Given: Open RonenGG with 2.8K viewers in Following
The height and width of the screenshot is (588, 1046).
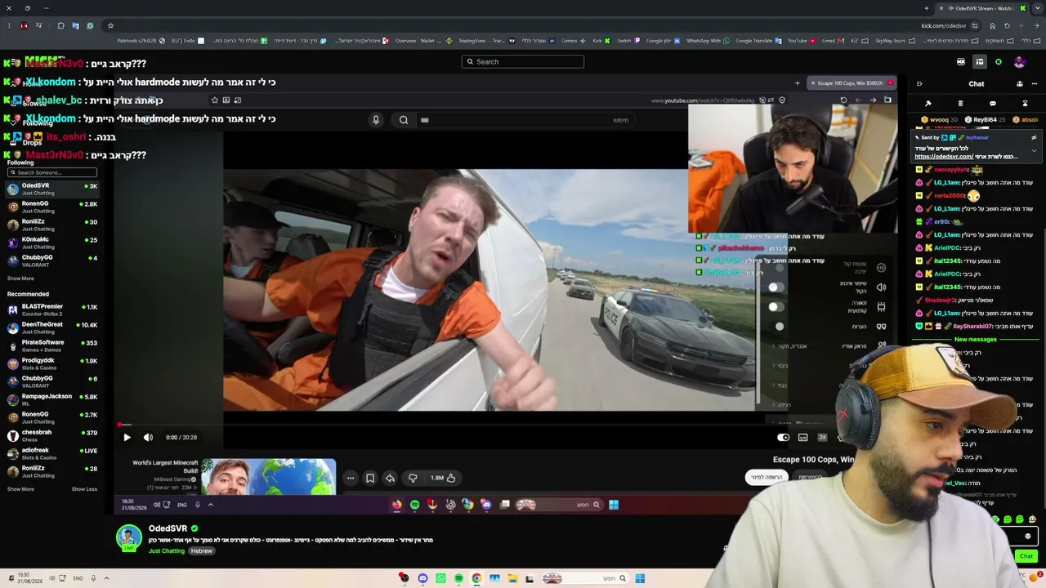Looking at the screenshot, I should pyautogui.click(x=52, y=207).
